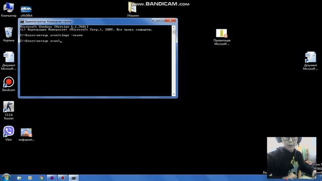Launch the Bandicam desktop shortcut
The image size is (322, 181).
pos(9,84)
